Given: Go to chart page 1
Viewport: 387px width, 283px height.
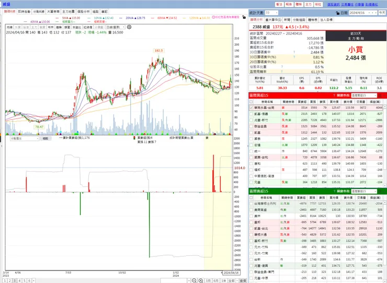Looking at the screenshot, I should pos(5,281).
